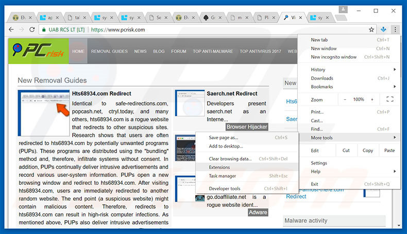Image resolution: width=407 pixels, height=234 pixels.
Task: Open TOP ANTIVIRUS 2017 nav item
Action: click(260, 51)
